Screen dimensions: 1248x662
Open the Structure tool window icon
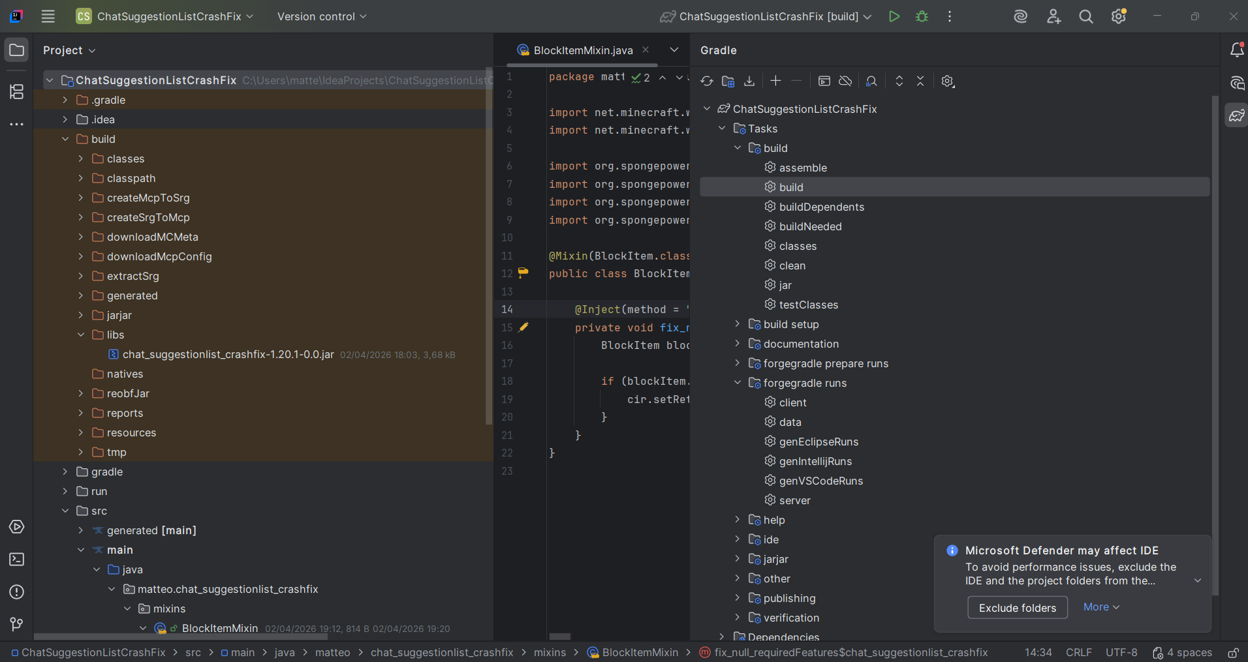[17, 92]
